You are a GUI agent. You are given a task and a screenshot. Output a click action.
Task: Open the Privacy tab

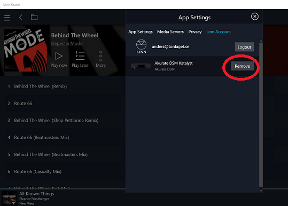pos(195,31)
